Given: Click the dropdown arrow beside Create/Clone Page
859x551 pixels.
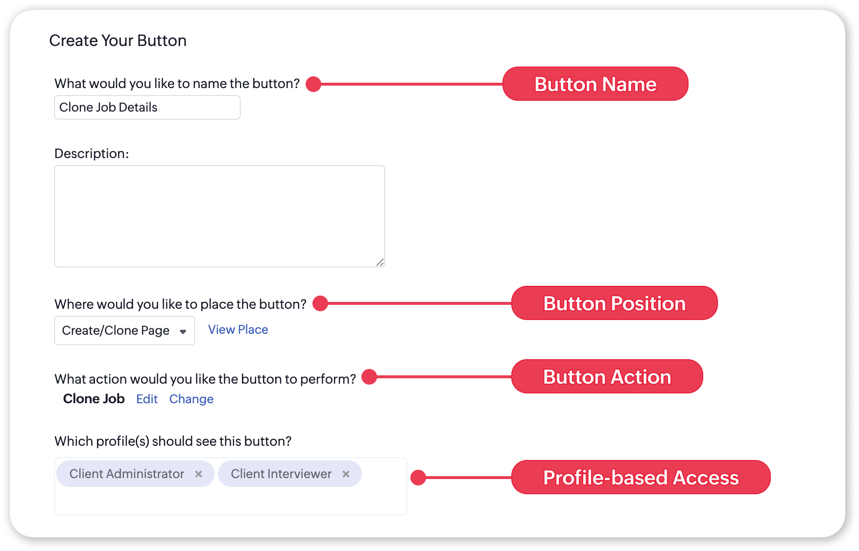Looking at the screenshot, I should (x=183, y=332).
